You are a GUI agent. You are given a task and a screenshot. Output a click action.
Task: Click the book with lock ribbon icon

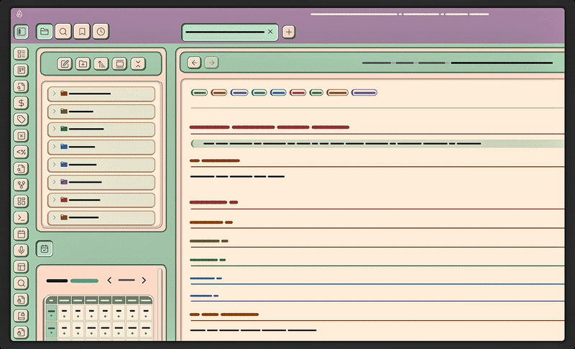coord(22,316)
